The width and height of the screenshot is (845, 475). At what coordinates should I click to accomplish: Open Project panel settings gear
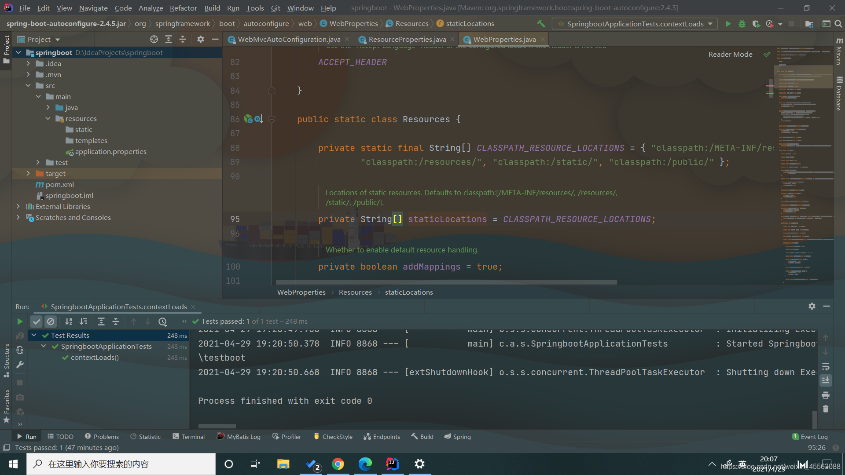(x=201, y=40)
